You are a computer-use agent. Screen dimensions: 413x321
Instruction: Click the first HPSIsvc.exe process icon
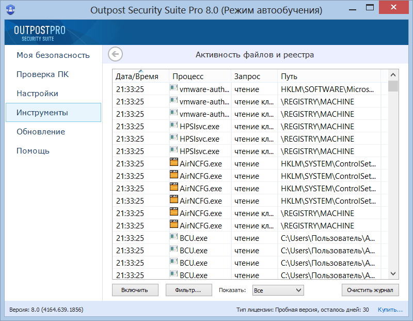point(174,126)
